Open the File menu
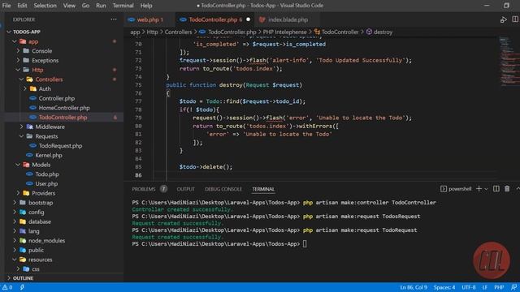Screen dimensions: 520x292 [x=6, y=6]
